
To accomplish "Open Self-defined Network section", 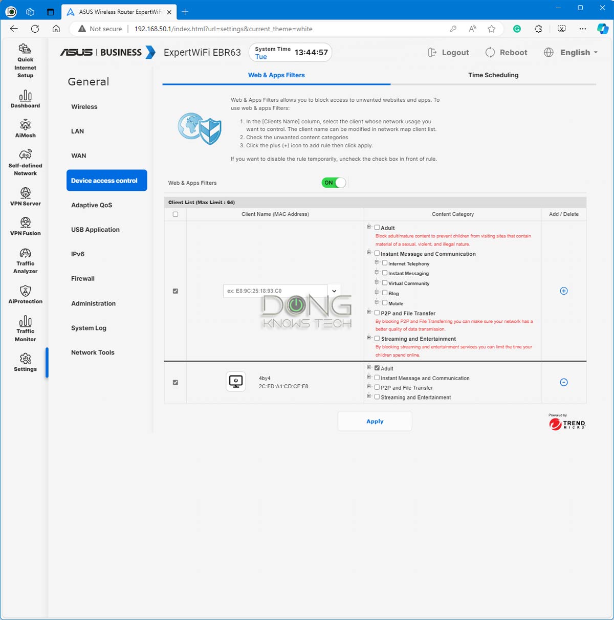I will (x=25, y=162).
